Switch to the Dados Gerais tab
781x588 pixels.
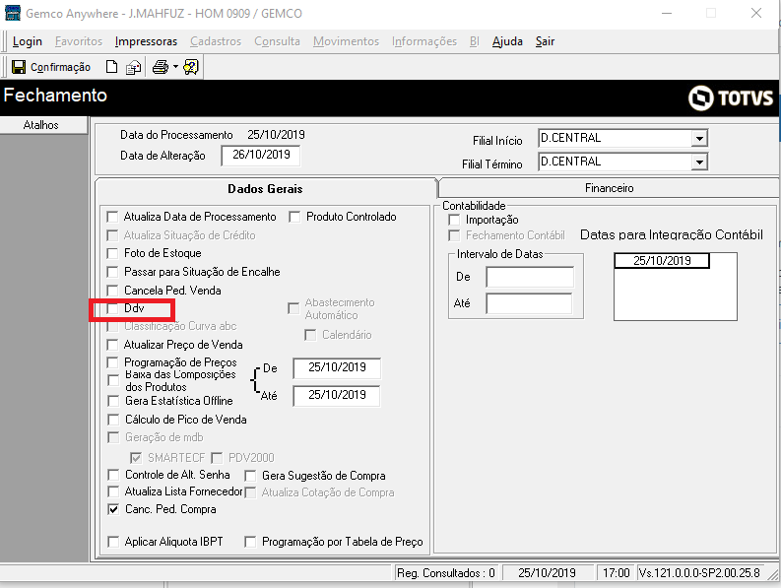pos(265,189)
